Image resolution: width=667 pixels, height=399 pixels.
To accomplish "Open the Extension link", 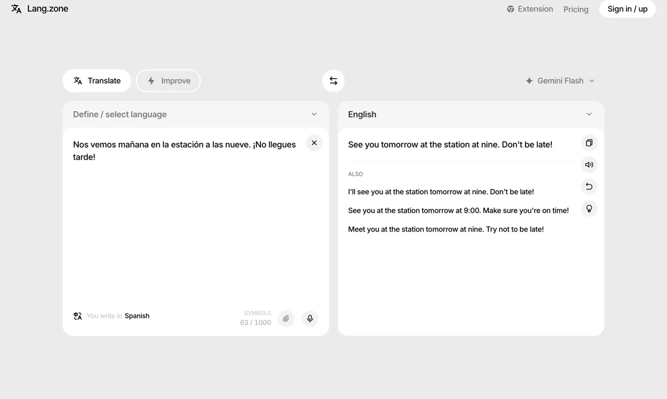I will point(530,9).
